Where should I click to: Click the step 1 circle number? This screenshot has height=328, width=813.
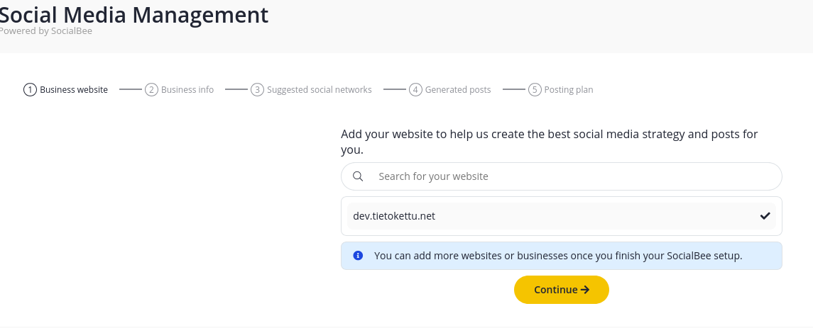pyautogui.click(x=30, y=90)
